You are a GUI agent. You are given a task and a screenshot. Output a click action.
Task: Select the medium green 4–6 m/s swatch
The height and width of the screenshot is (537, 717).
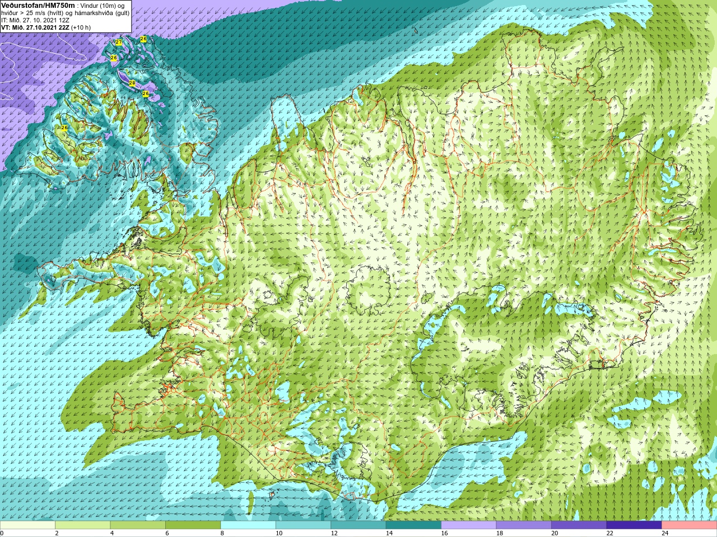pos(138,525)
